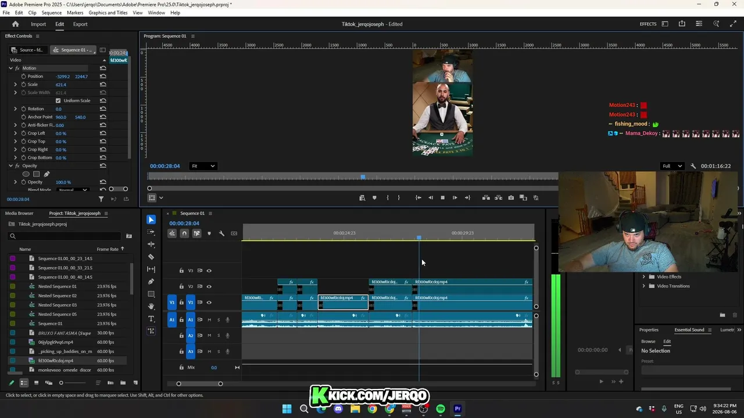744x418 pixels.
Task: Select the Selection (arrow) tool
Action: coord(151,219)
